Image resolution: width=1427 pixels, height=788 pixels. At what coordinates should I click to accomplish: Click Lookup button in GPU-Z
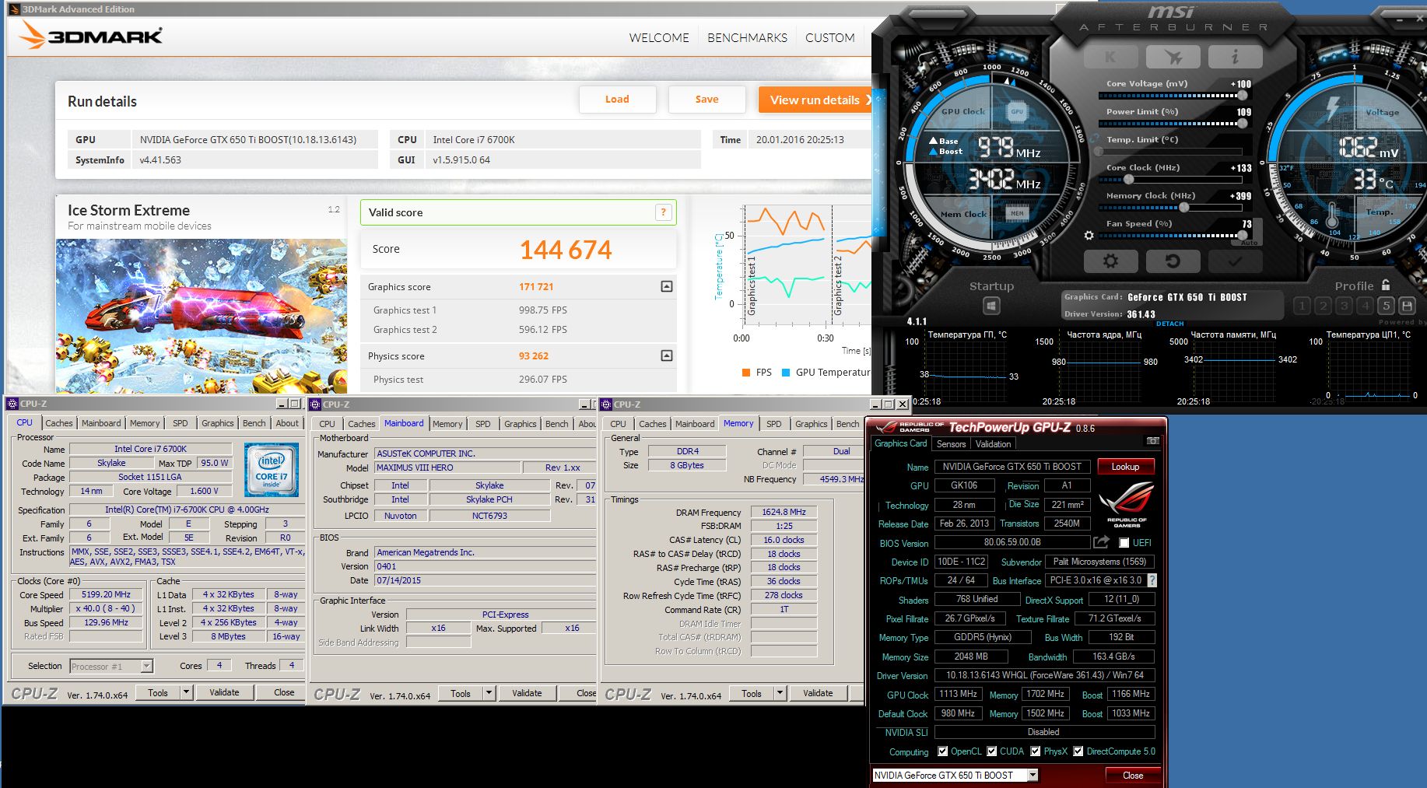pos(1125,467)
